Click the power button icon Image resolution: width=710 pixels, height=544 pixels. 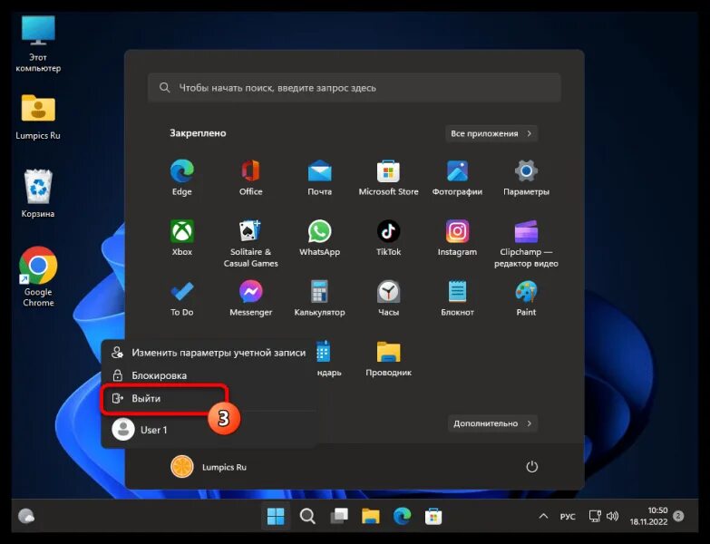click(x=531, y=467)
